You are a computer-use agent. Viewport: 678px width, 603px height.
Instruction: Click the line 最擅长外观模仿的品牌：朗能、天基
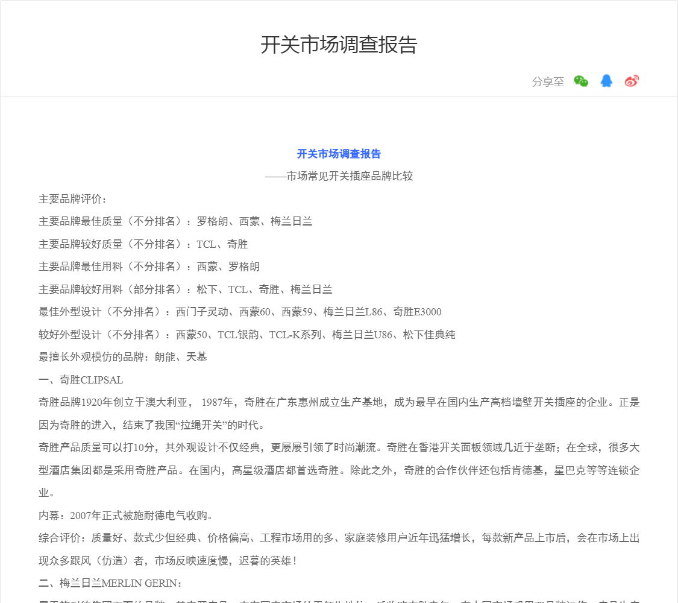123,357
